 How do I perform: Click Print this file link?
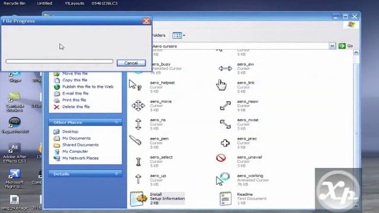point(74,100)
